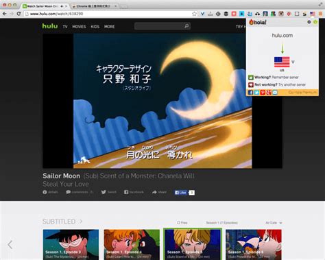
Task: Click Go Hola Premium link
Action: [x=302, y=93]
